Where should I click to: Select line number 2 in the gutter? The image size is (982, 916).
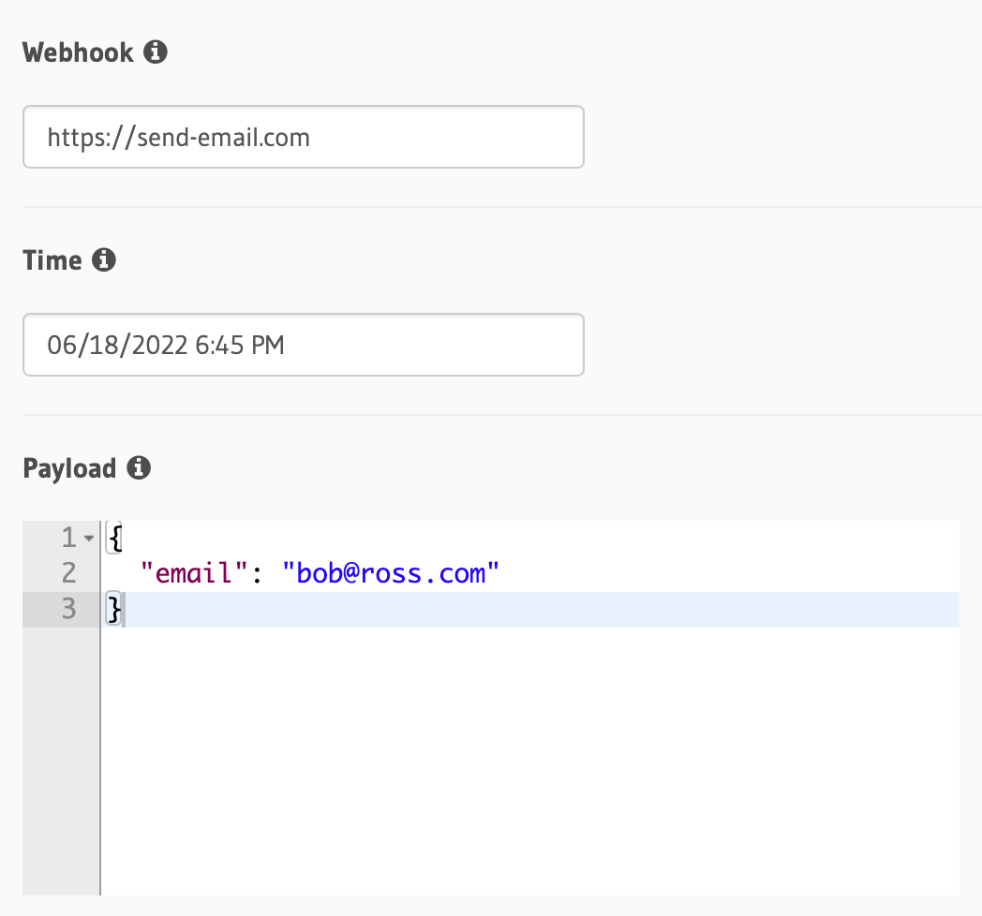(x=68, y=573)
